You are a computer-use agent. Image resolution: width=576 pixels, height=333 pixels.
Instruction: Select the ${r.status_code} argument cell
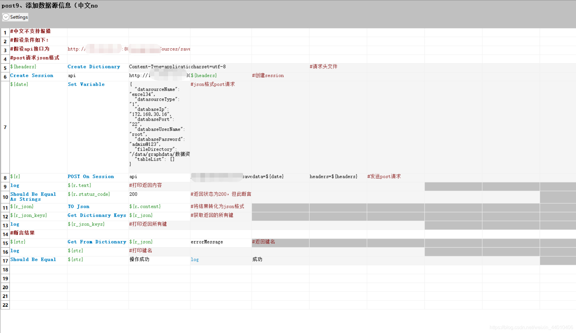click(89, 194)
